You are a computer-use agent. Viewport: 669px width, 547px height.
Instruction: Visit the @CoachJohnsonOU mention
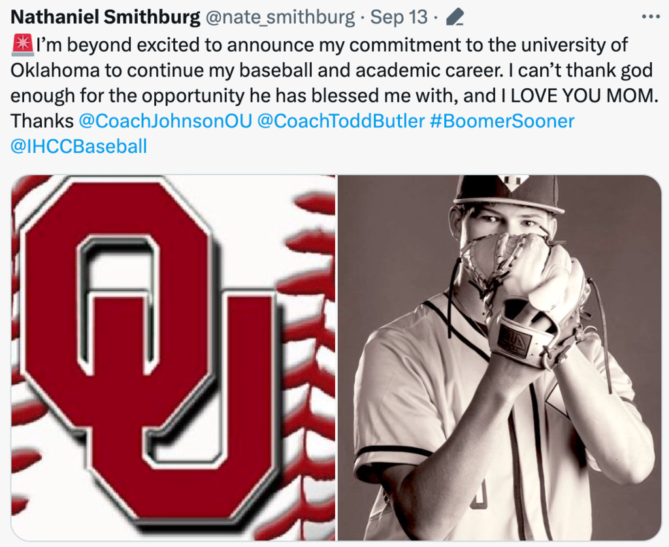165,121
